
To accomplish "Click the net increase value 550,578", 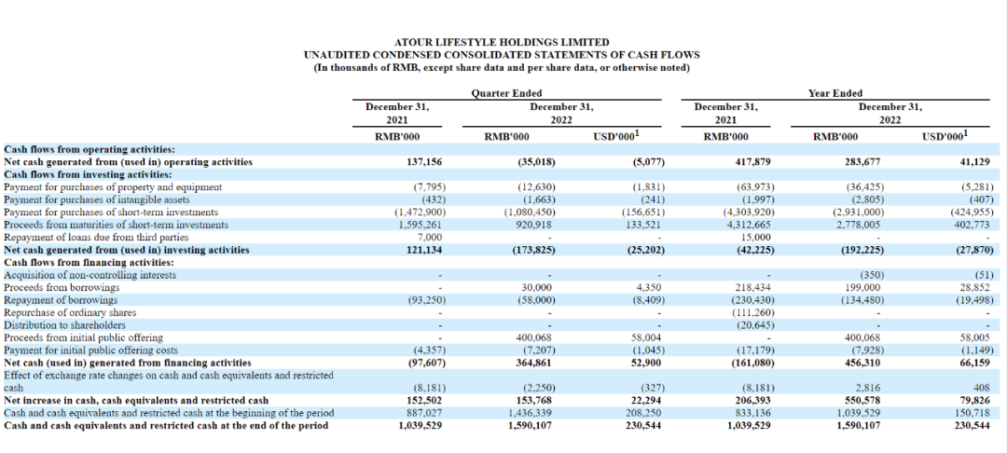I will coord(863,401).
